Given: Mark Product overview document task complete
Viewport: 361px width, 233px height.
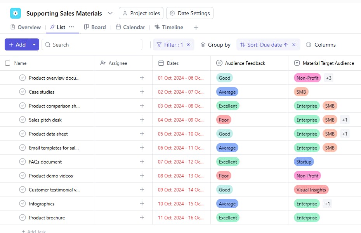Looking at the screenshot, I should tap(23, 78).
